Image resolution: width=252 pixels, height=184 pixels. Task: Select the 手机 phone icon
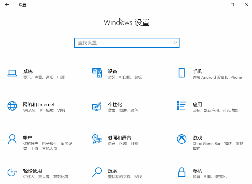(x=181, y=73)
